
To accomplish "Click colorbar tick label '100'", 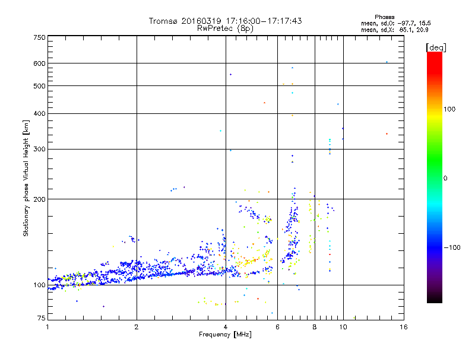I will tap(449, 109).
